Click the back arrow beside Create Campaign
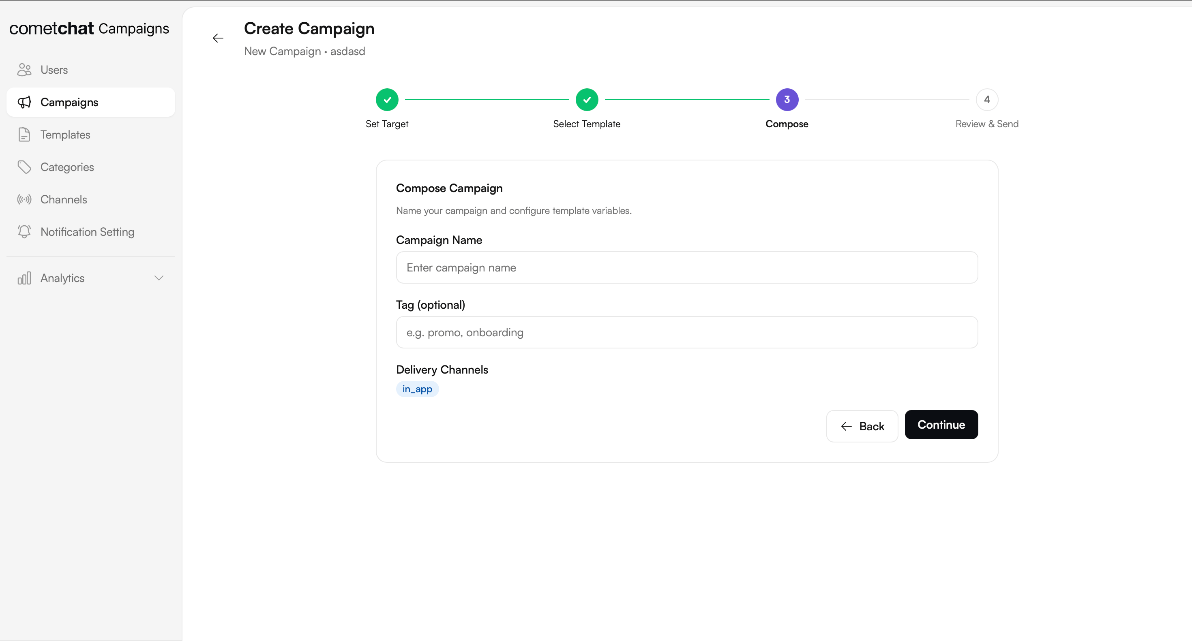This screenshot has width=1192, height=641. pos(218,38)
